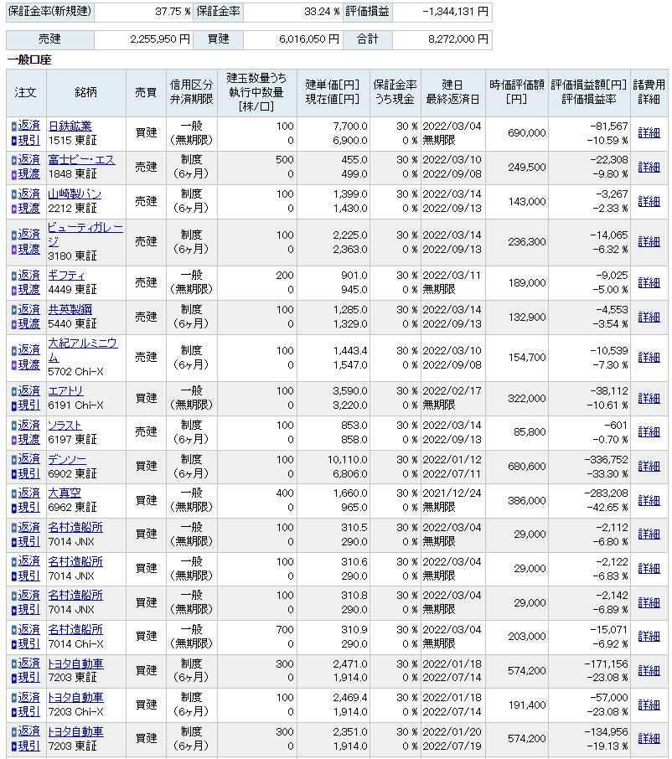Click 返済 for the 大真空 position
The height and width of the screenshot is (759, 672).
pyautogui.click(x=29, y=493)
